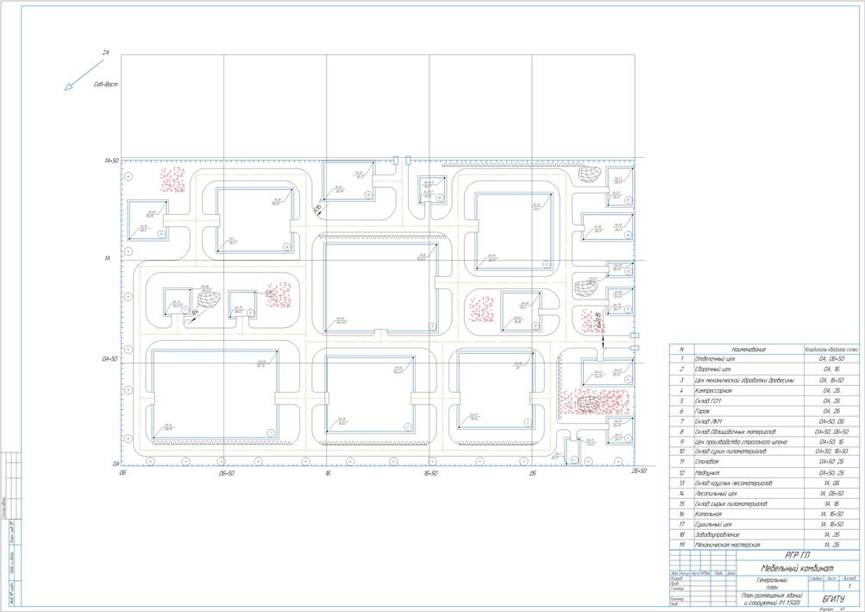This screenshot has height=612, width=865.
Task: Click the 'Наименование' table column header
Action: pyautogui.click(x=749, y=350)
